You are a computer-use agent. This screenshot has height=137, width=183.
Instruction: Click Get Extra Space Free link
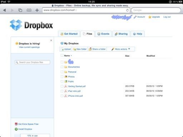coord(28,124)
